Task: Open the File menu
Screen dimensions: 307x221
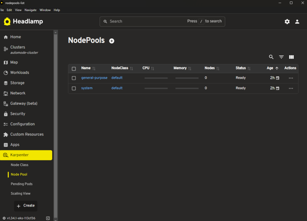Action: point(2,10)
